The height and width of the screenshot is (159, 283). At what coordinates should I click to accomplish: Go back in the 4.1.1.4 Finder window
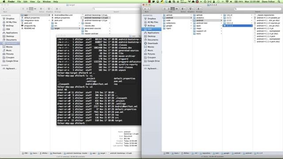(145, 9)
